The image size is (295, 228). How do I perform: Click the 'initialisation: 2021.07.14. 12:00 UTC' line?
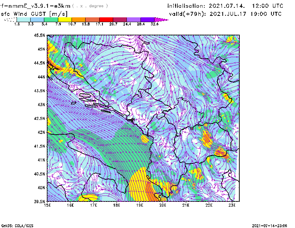click(225, 6)
